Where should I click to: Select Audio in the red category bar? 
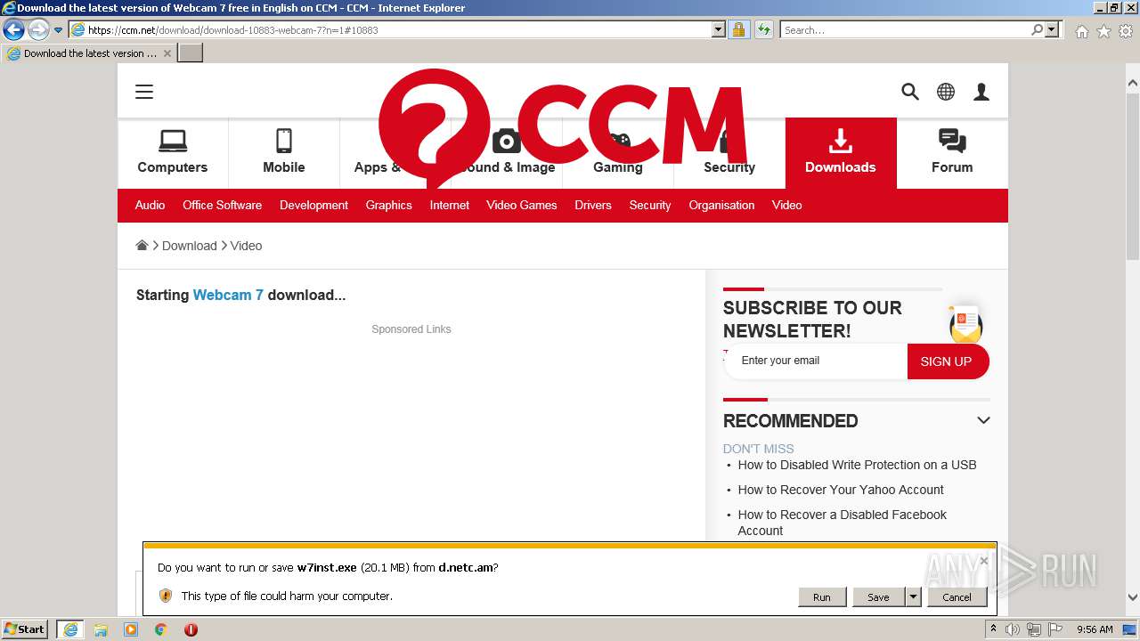(x=150, y=205)
